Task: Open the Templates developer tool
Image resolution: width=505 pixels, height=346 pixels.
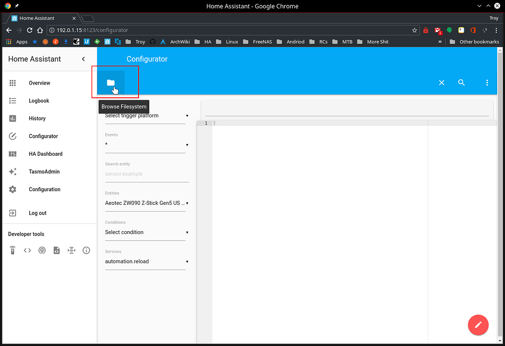Action: [x=57, y=250]
